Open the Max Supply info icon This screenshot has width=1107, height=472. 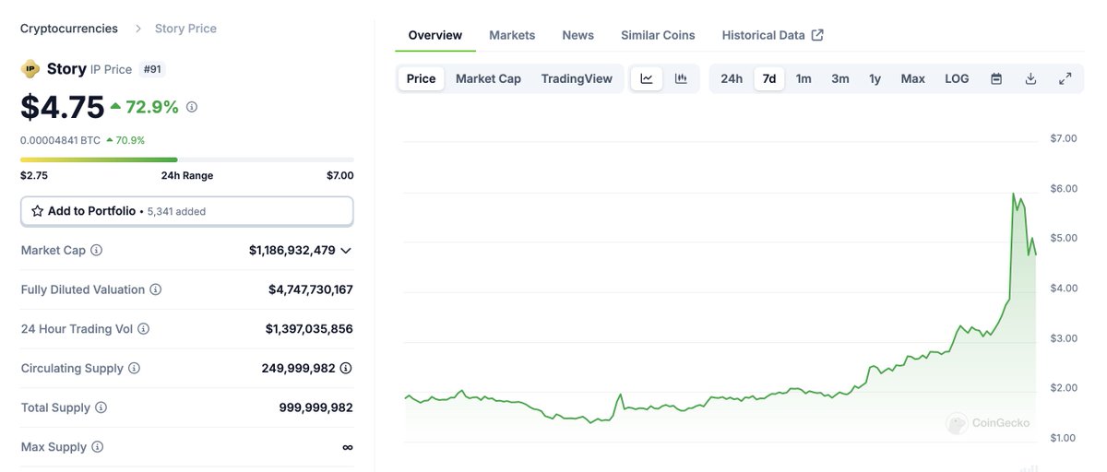(98, 447)
